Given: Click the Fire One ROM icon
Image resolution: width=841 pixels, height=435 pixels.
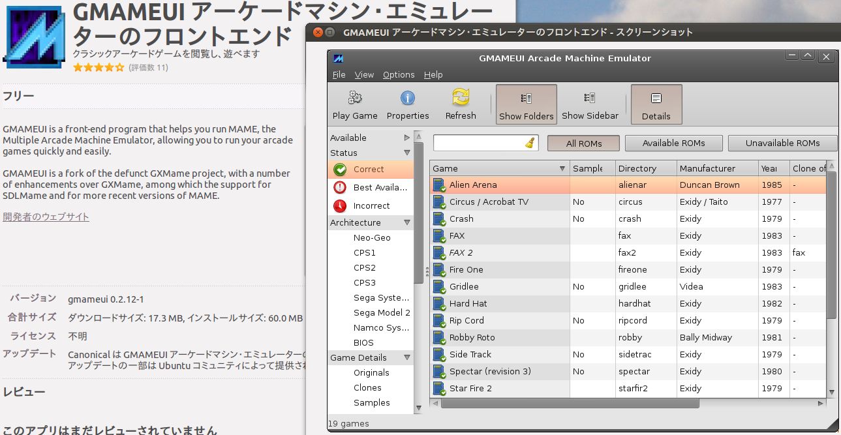Looking at the screenshot, I should [439, 270].
